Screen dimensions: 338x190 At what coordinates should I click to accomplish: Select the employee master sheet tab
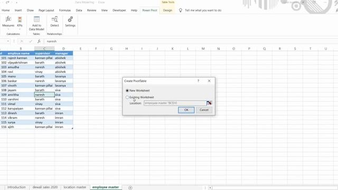click(106, 187)
